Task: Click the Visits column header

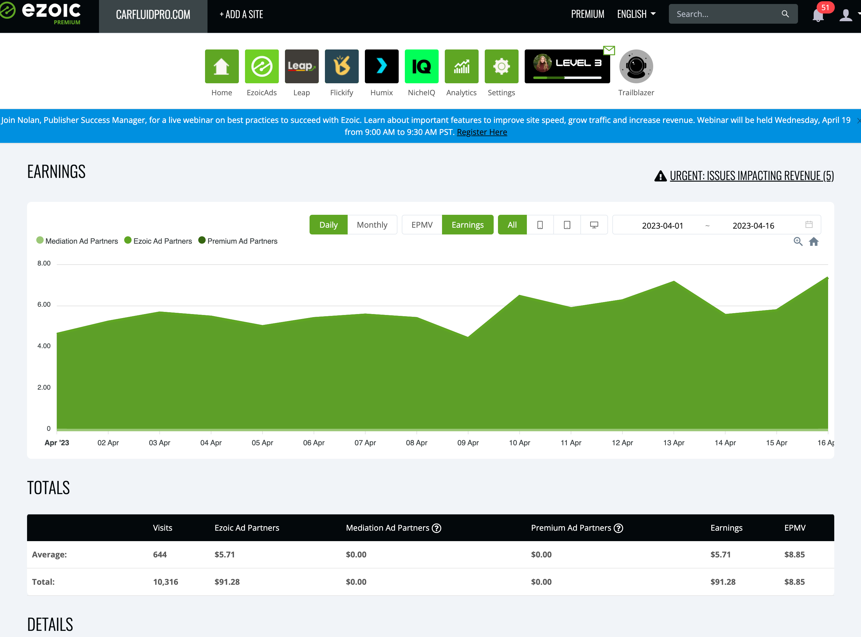Action: tap(162, 528)
